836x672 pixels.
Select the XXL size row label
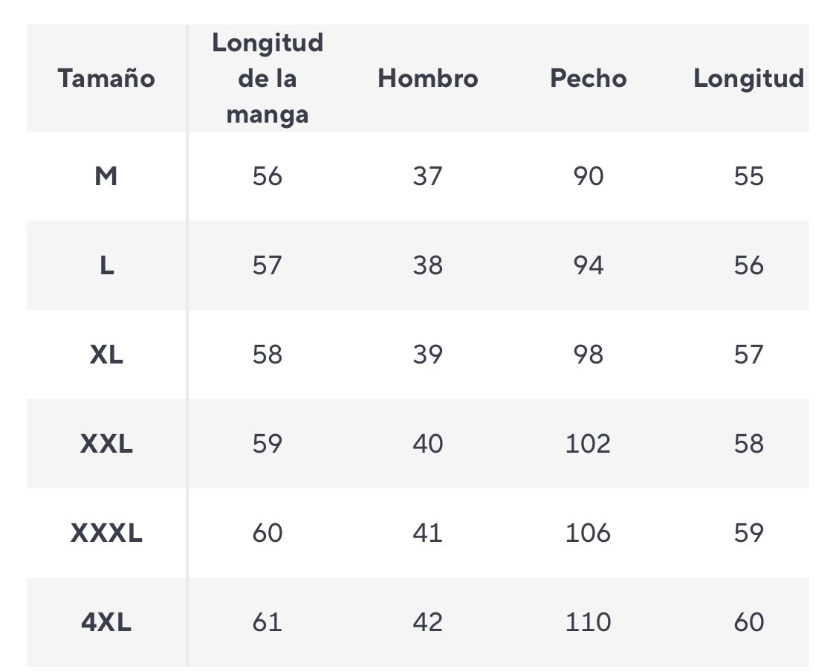[x=106, y=444]
